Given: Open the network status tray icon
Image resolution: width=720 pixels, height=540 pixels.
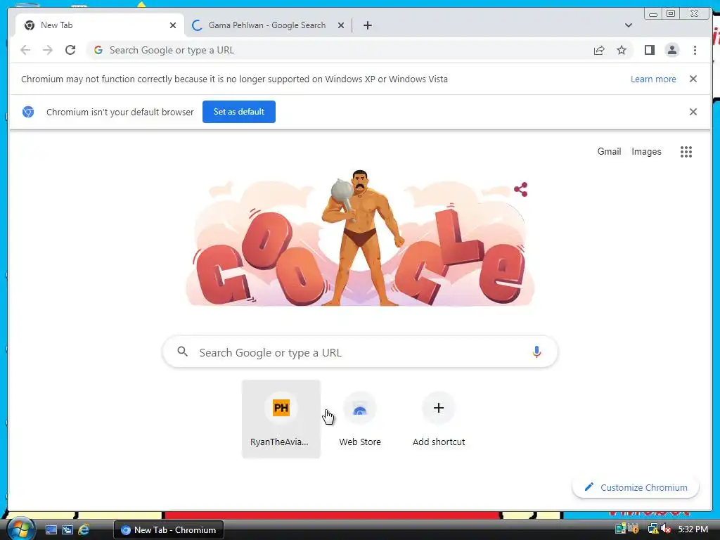Looking at the screenshot, I should [x=652, y=529].
